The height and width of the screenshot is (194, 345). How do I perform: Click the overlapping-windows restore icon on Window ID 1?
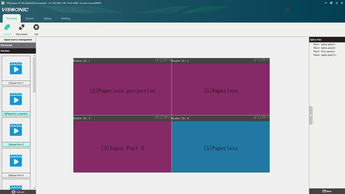pyautogui.click(x=165, y=60)
